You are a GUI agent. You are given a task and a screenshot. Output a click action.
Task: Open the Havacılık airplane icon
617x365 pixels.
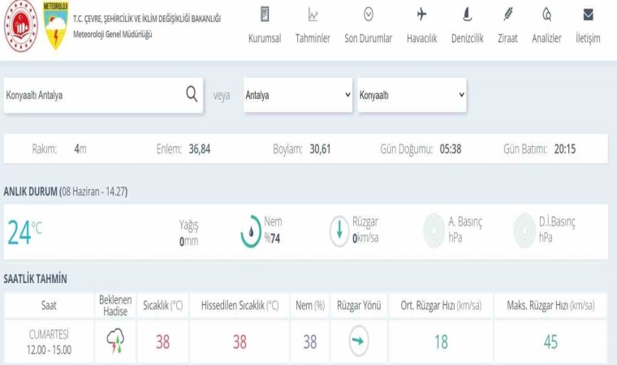[x=421, y=15]
